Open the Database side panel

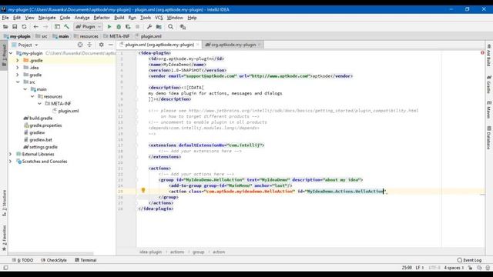(488, 138)
